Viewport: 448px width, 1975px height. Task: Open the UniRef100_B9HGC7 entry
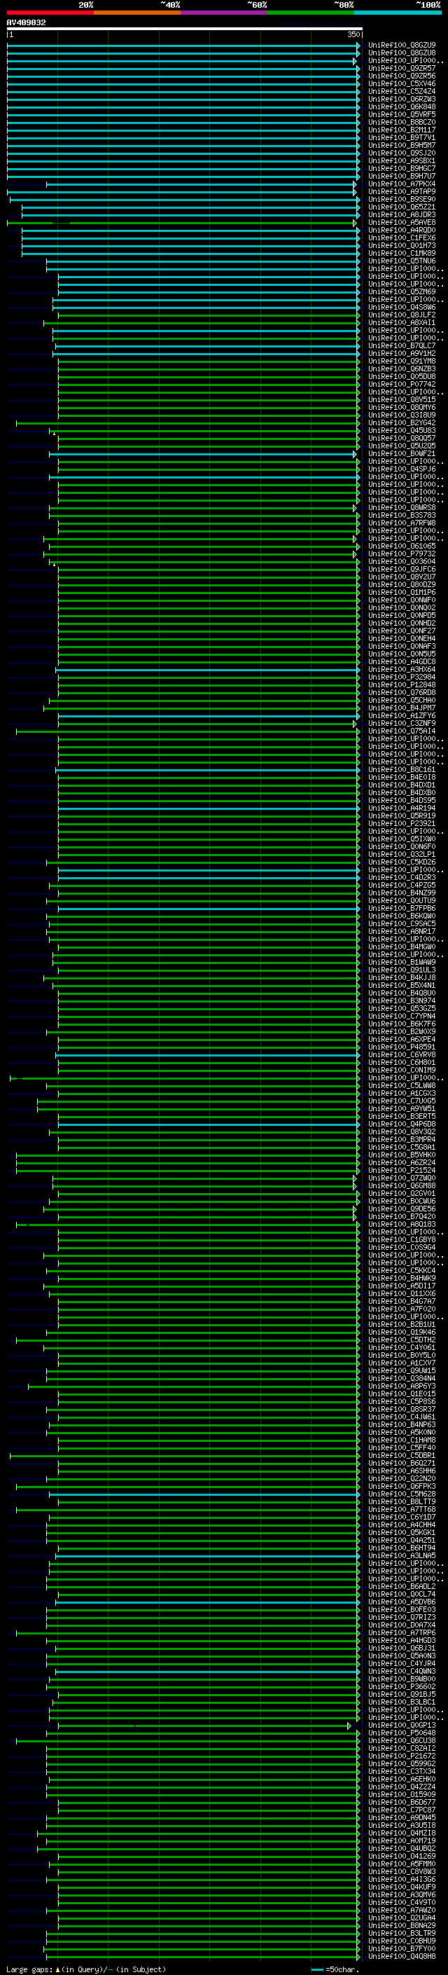pyautogui.click(x=401, y=169)
